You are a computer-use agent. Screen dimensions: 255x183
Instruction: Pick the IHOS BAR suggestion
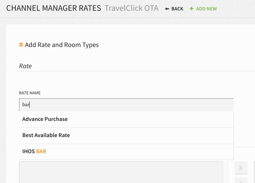[126, 151]
